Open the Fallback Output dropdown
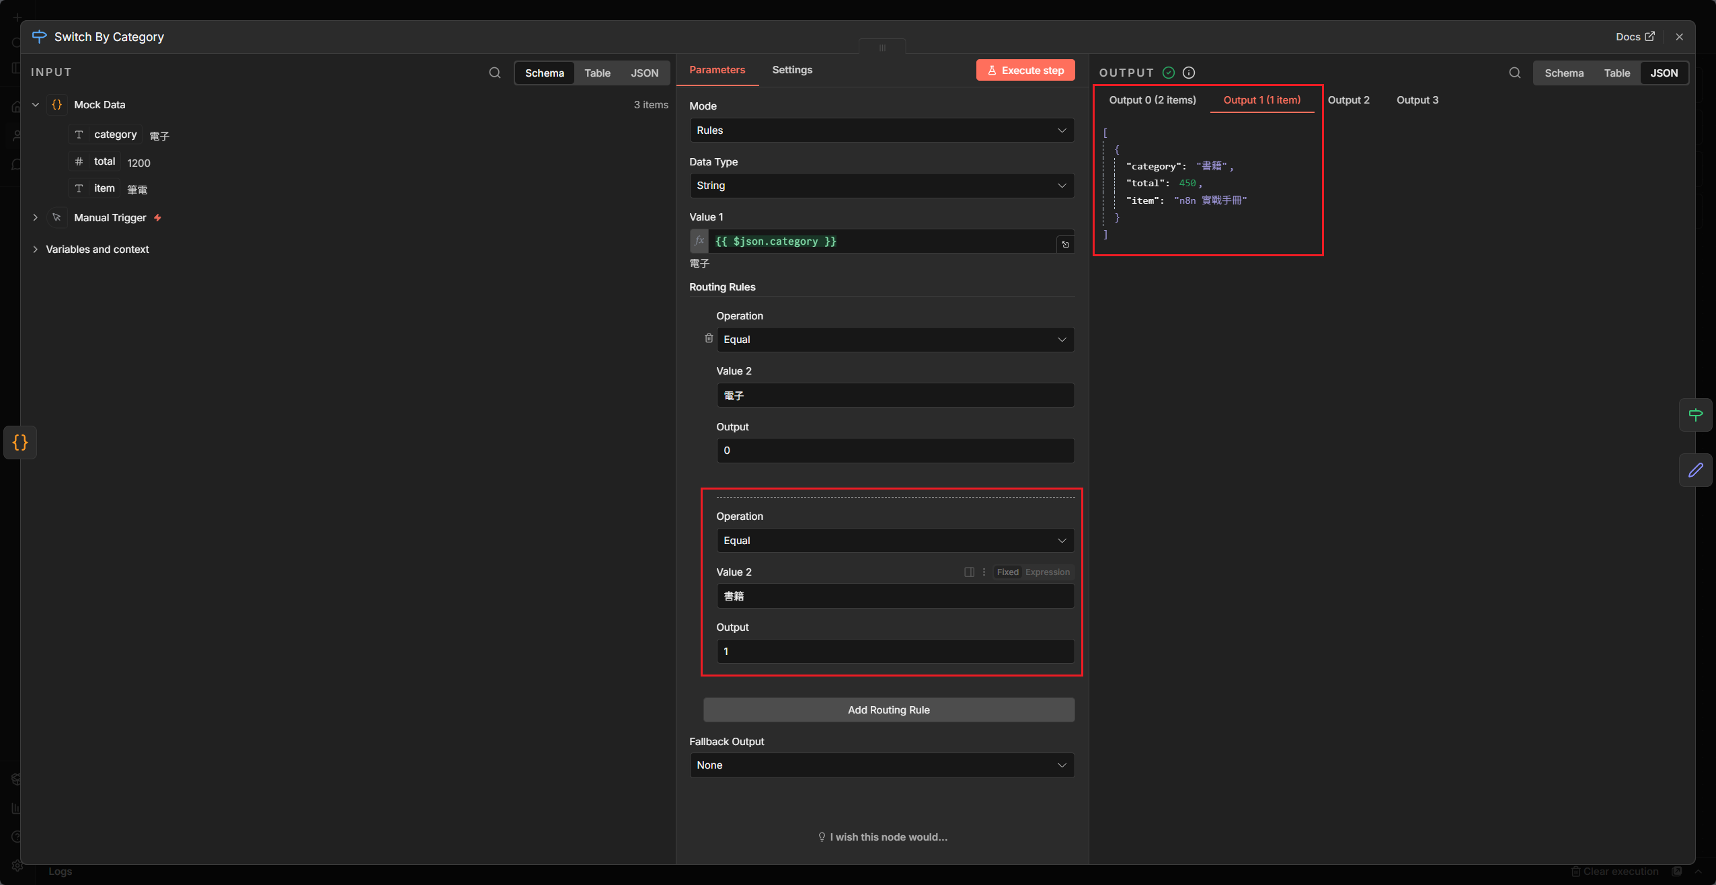The image size is (1716, 885). [882, 765]
